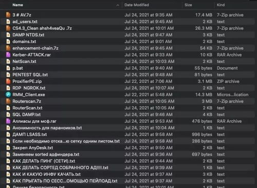Select the file name Аллиасы для мсф.rar
The image size is (257, 188).
(34, 121)
